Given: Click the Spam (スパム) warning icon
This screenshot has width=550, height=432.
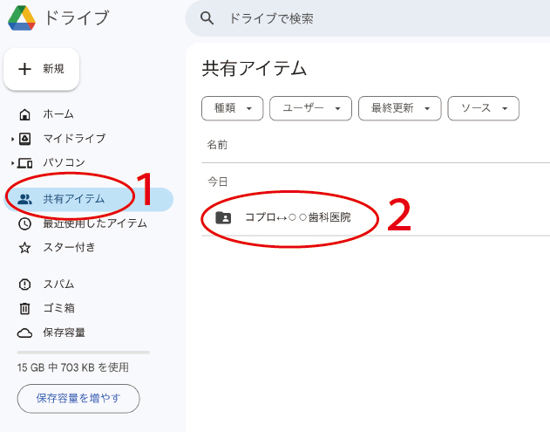Looking at the screenshot, I should click(25, 285).
